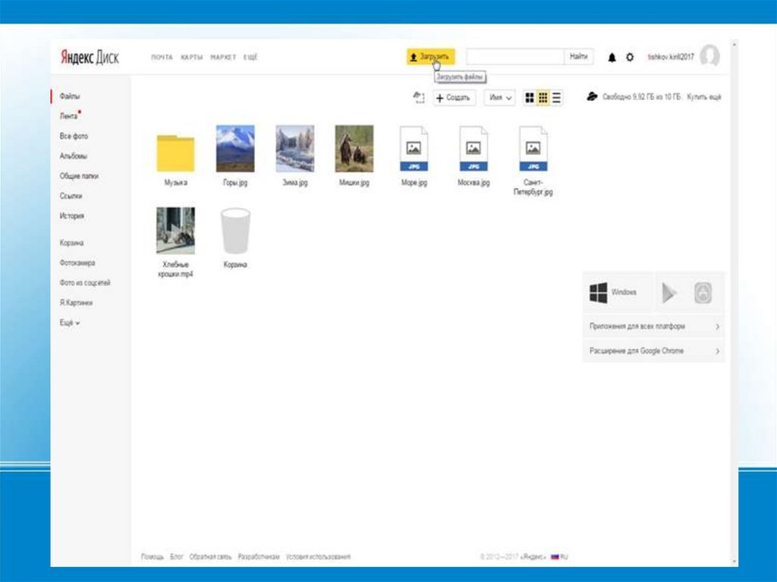Select Я.Картинки in the sidebar
Image resolution: width=777 pixels, height=582 pixels.
(x=77, y=303)
